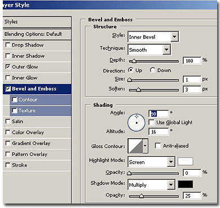The height and width of the screenshot is (208, 220).
Task: Click the Altitude degree input field
Action: 159,132
